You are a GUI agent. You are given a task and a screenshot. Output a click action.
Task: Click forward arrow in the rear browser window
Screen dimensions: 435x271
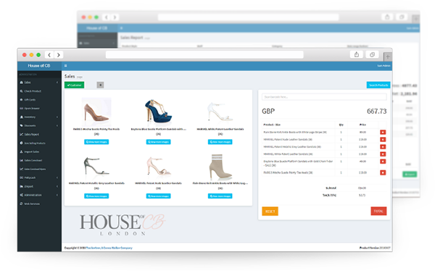pos(115,17)
